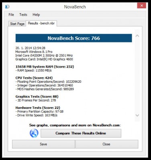Click the Graphics Tests (Score: 88) heading

coord(37,96)
